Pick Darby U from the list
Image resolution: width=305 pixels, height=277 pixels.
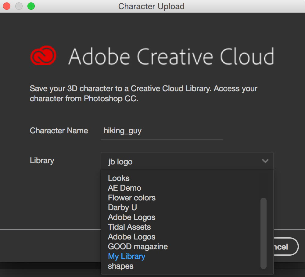pos(122,207)
